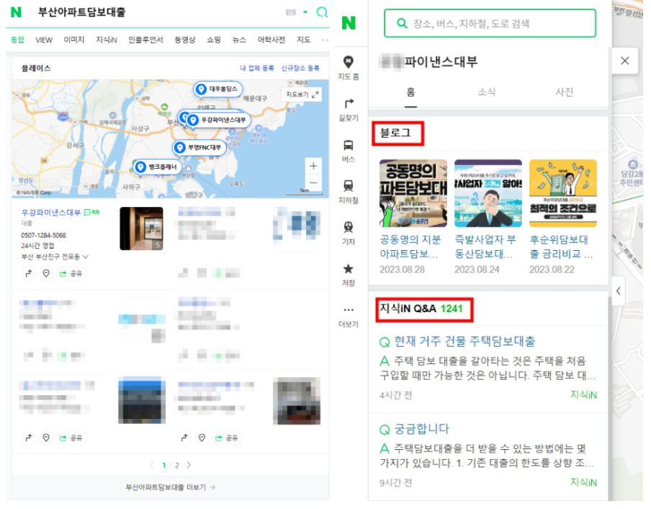Image resolution: width=651 pixels, height=509 pixels.
Task: Click the more tabs ellipsis after 지도
Action: pos(325,40)
